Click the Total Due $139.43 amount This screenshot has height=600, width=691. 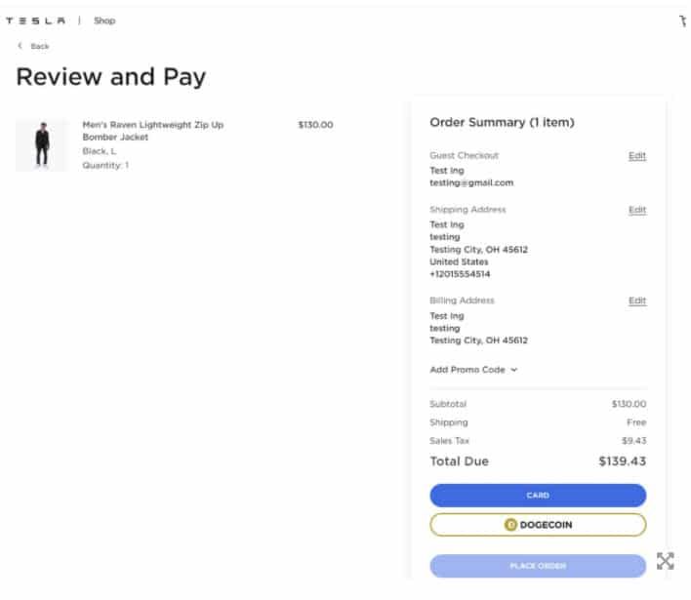(x=623, y=461)
